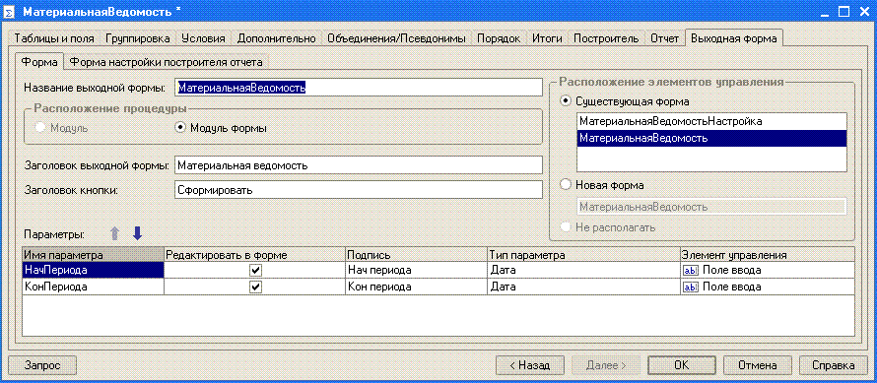Select the Новая форма radio button
This screenshot has width=877, height=383.
pyautogui.click(x=566, y=184)
